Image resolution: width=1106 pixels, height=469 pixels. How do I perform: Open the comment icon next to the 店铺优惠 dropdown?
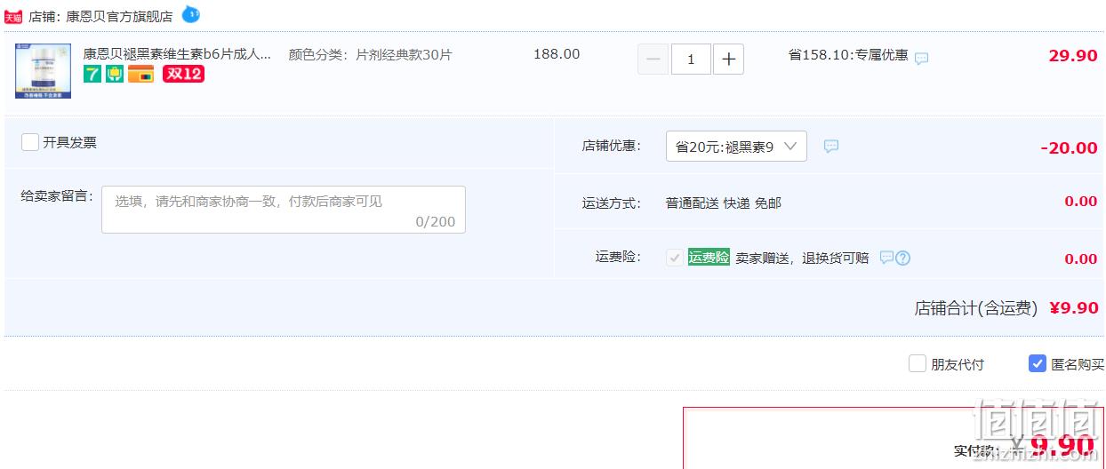831,147
